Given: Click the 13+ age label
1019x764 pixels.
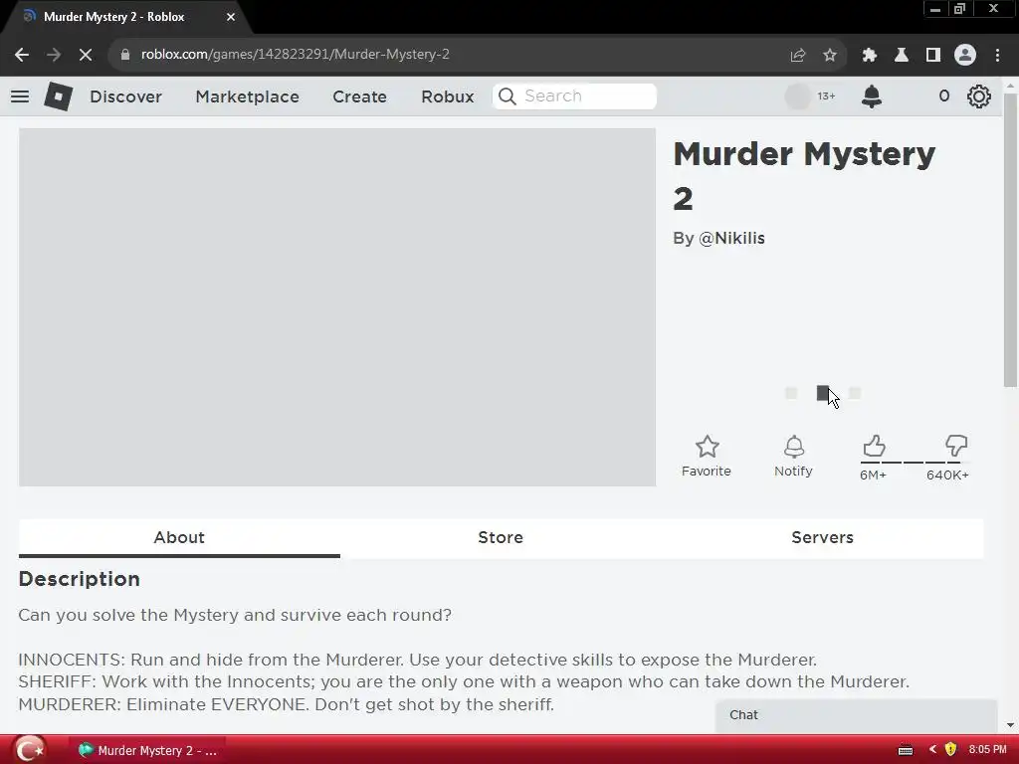Looking at the screenshot, I should [826, 96].
